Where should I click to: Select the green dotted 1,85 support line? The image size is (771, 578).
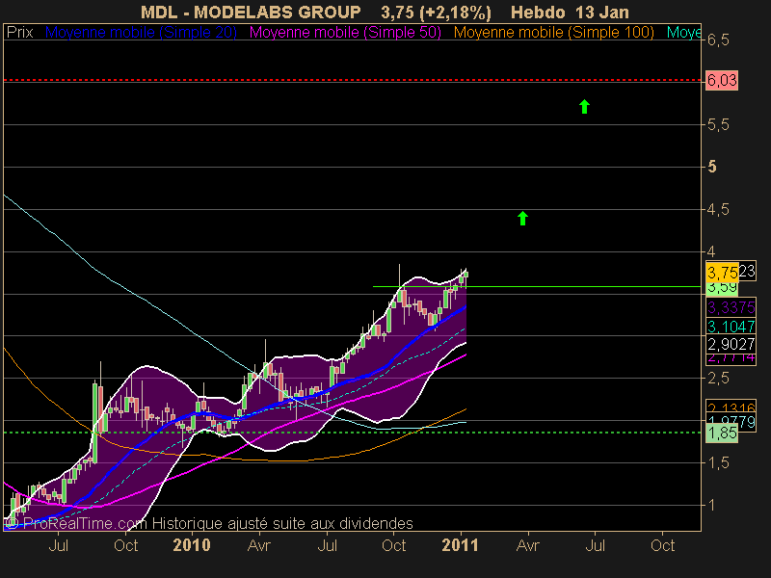[352, 433]
